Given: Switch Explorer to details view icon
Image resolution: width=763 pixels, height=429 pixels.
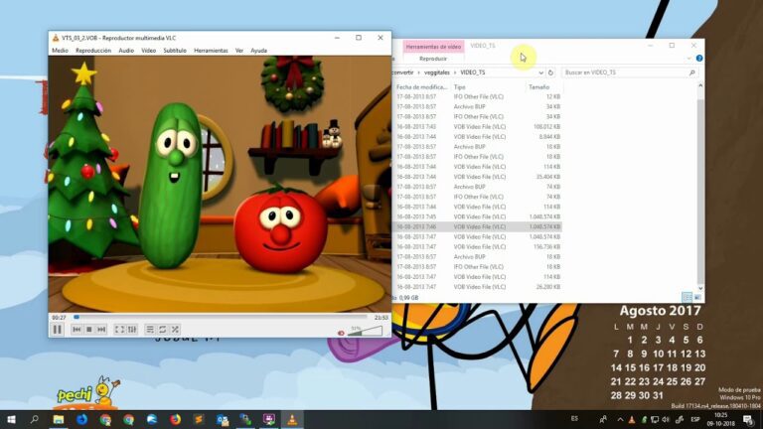Looking at the screenshot, I should point(687,297).
